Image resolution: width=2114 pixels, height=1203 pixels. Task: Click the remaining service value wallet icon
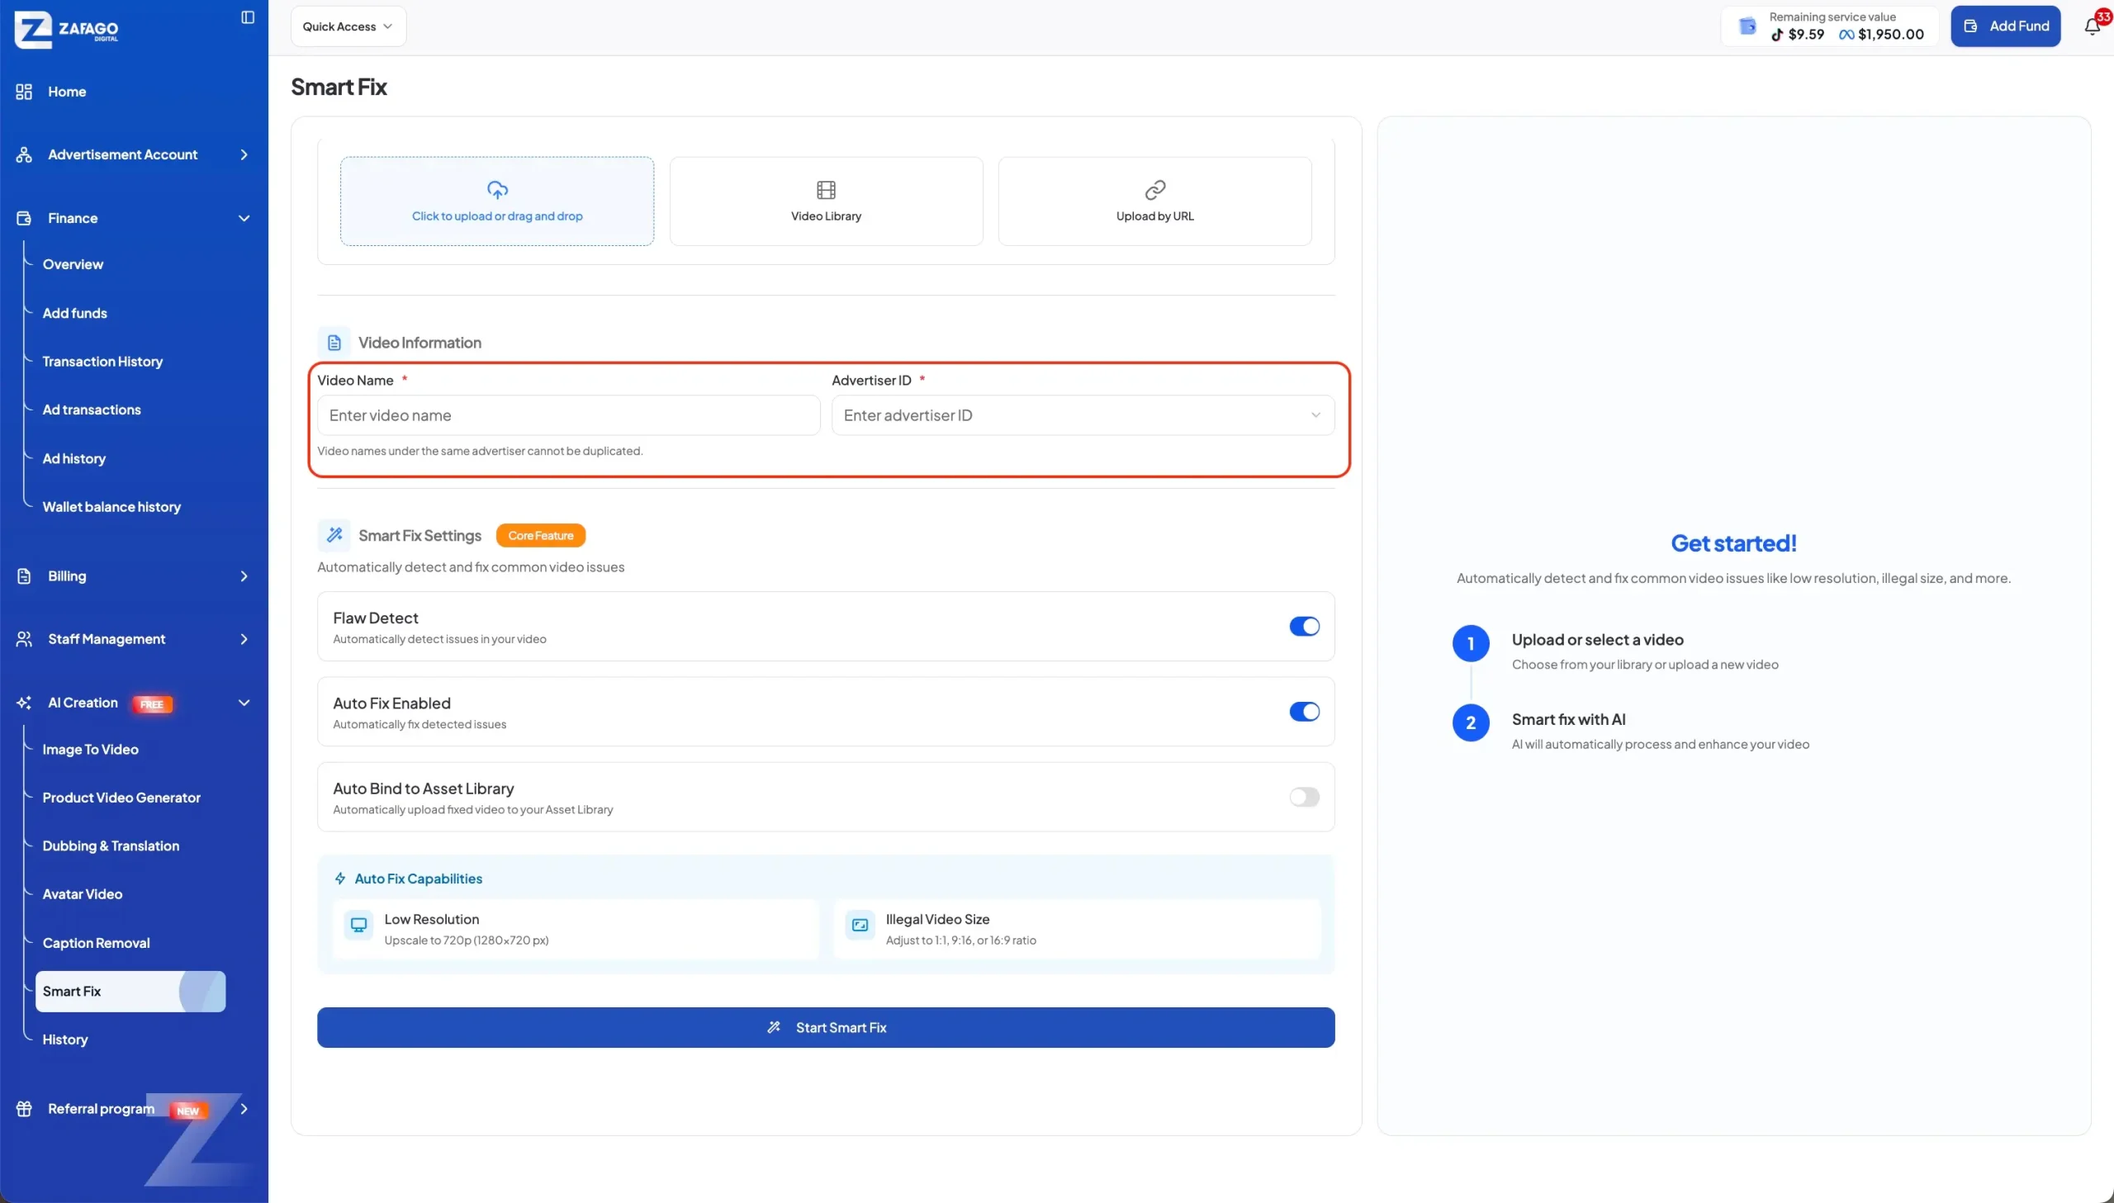(x=1747, y=26)
